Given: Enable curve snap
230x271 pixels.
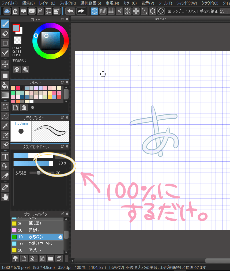Looking at the screenshot, I should pyautogui.click(x=144, y=11).
